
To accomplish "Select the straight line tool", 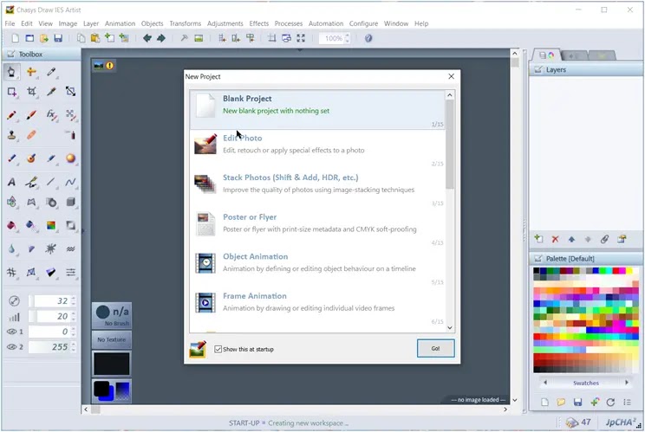I will pyautogui.click(x=51, y=182).
